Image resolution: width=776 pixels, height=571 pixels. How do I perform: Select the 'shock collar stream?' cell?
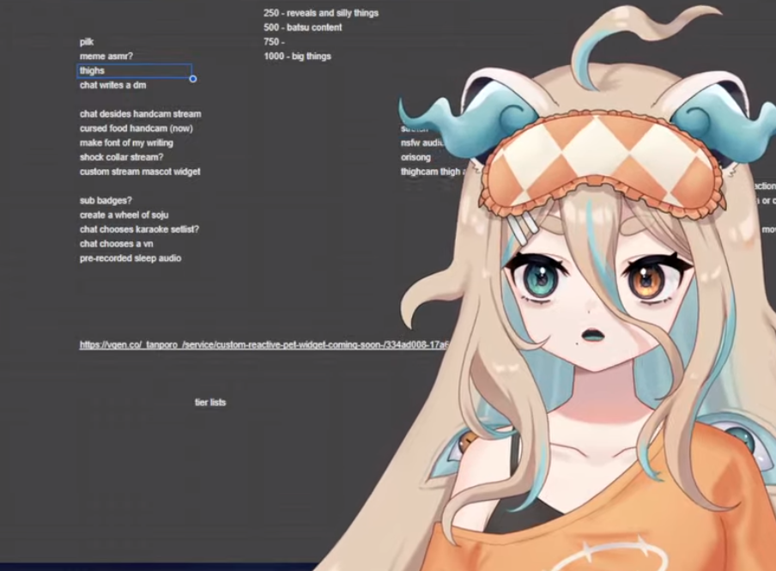(121, 157)
